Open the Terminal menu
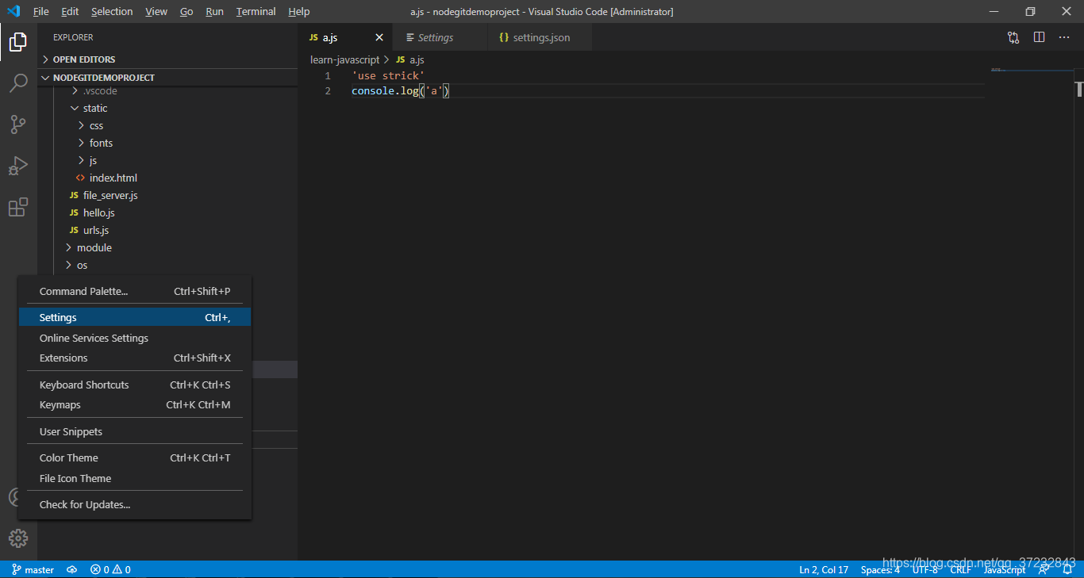Image resolution: width=1084 pixels, height=578 pixels. 256,11
